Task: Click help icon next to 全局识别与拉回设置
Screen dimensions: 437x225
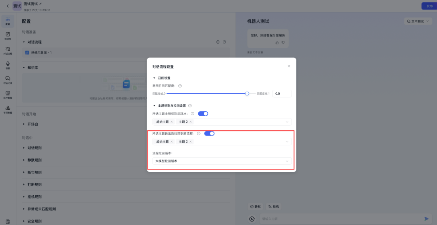Action: (190, 105)
